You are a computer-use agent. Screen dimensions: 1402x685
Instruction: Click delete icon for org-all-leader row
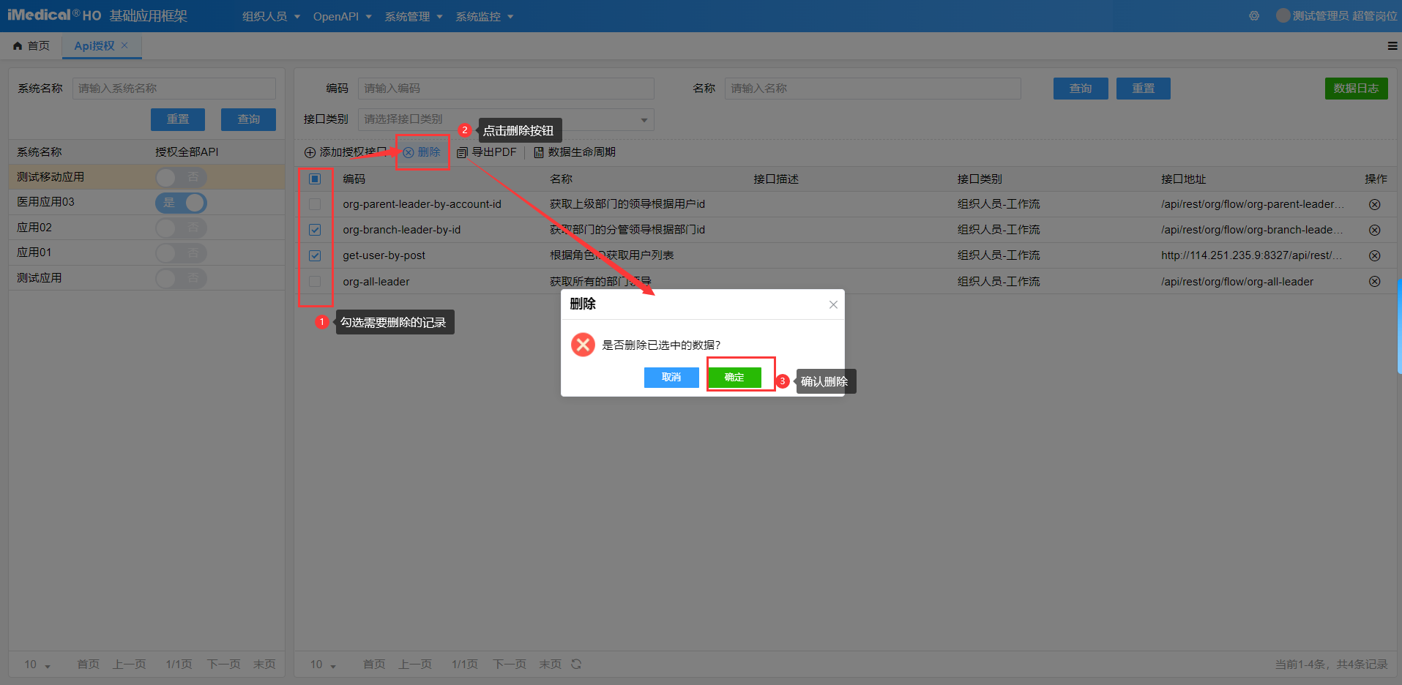pyautogui.click(x=1374, y=282)
